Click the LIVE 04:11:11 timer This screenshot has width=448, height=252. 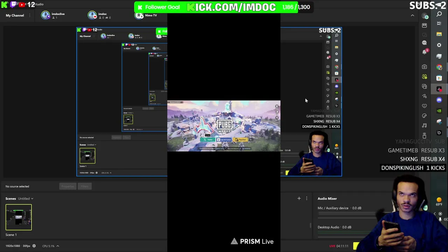(339, 246)
